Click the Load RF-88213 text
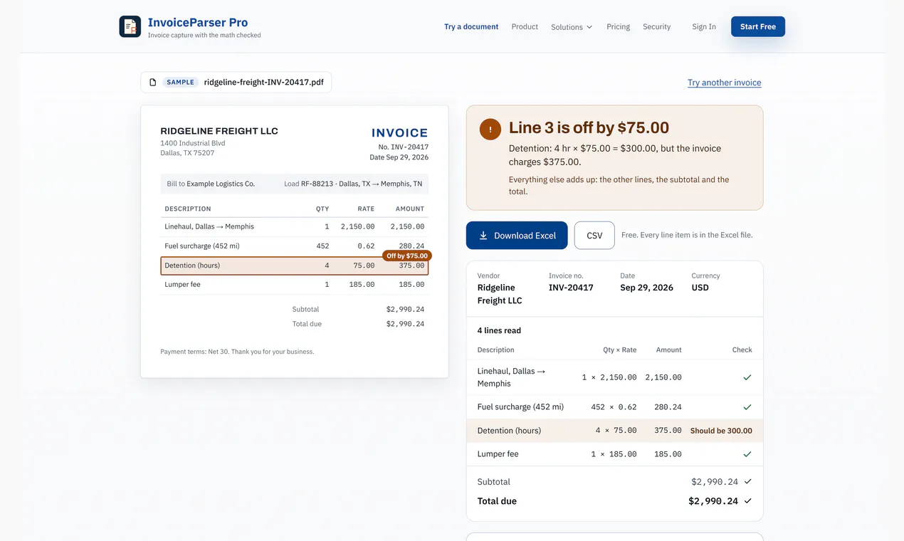904x541 pixels. pos(353,184)
